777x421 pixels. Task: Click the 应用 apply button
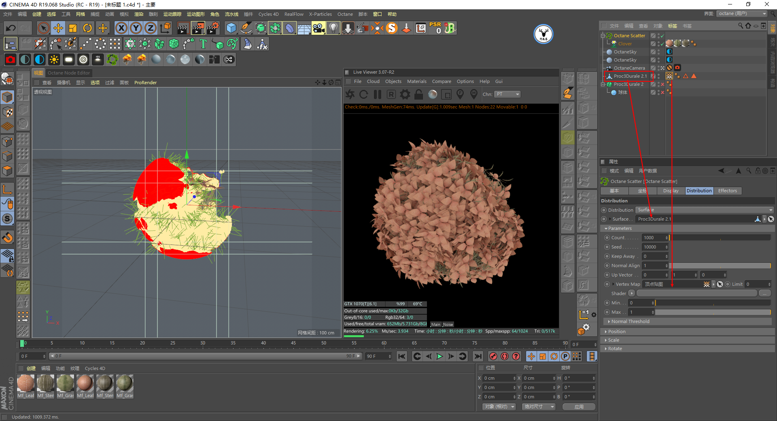579,406
